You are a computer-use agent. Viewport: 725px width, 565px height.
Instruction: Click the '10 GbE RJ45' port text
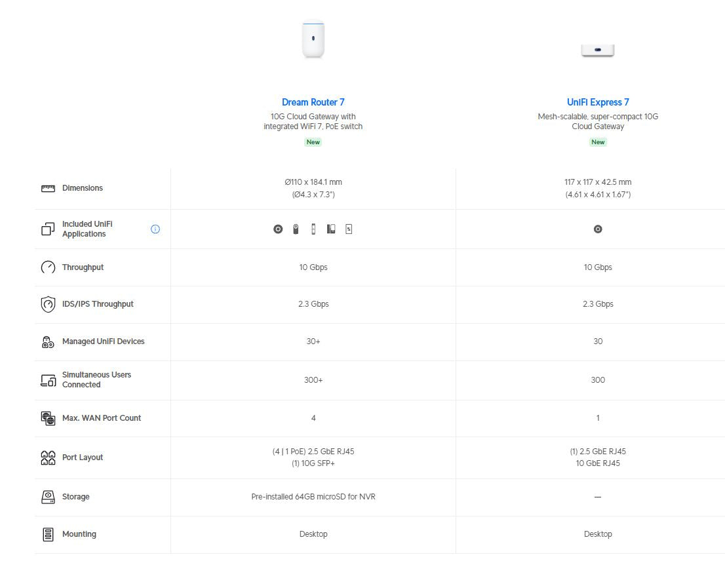click(x=598, y=464)
